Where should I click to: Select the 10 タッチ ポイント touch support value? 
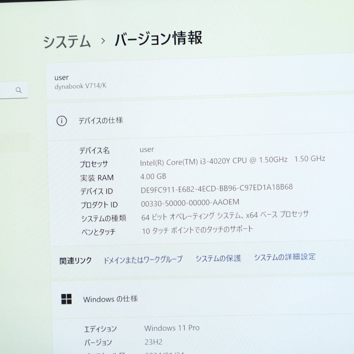(x=197, y=230)
